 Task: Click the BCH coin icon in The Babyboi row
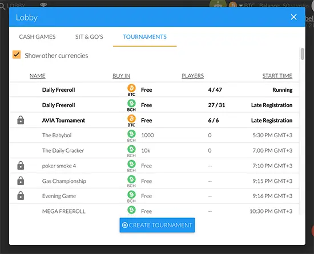tap(131, 134)
